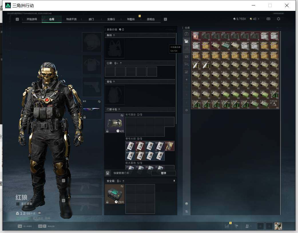
Task: Open the settings gear in top bar
Action: pyautogui.click(x=279, y=19)
